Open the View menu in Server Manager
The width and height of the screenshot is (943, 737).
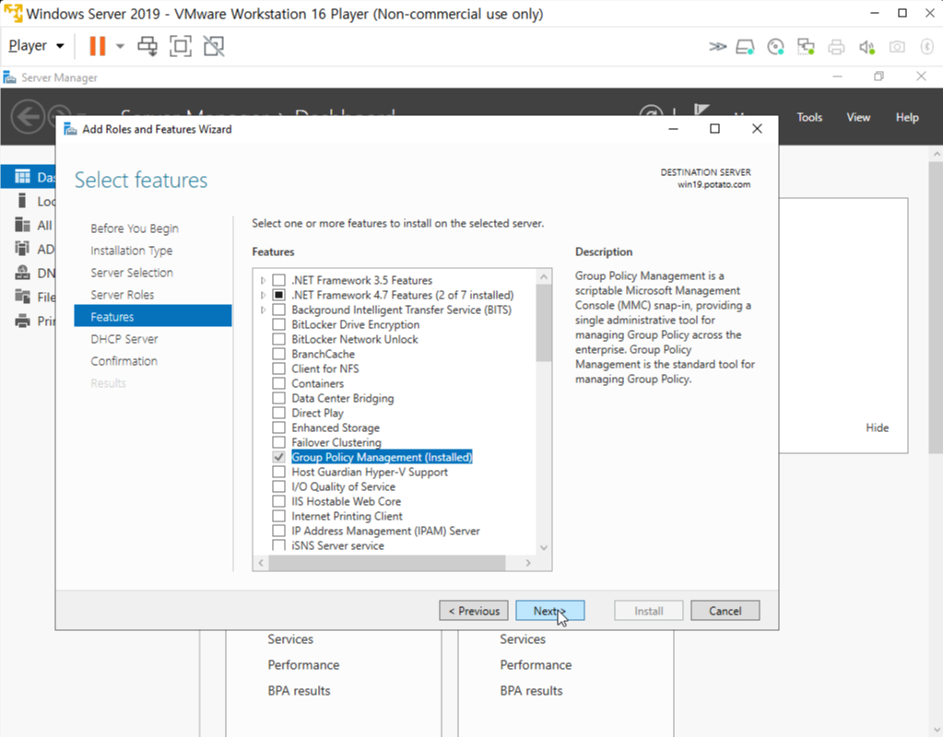(x=858, y=117)
